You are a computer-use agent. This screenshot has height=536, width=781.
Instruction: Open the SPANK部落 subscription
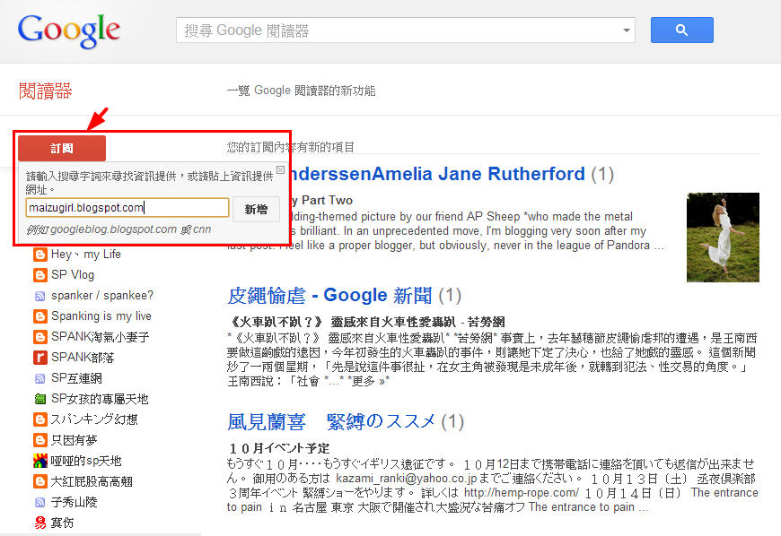(83, 358)
